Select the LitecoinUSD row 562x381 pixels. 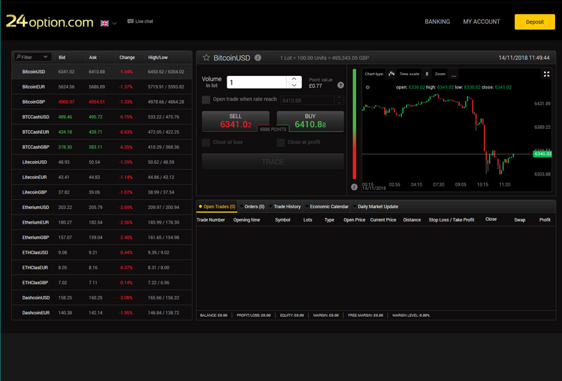point(102,162)
